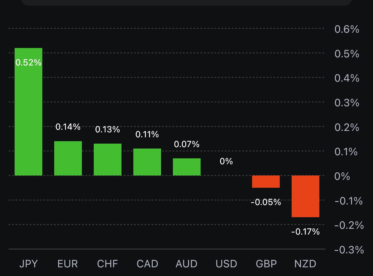This screenshot has width=373, height=276.
Task: Tap the USD axis label
Action: coord(226,264)
